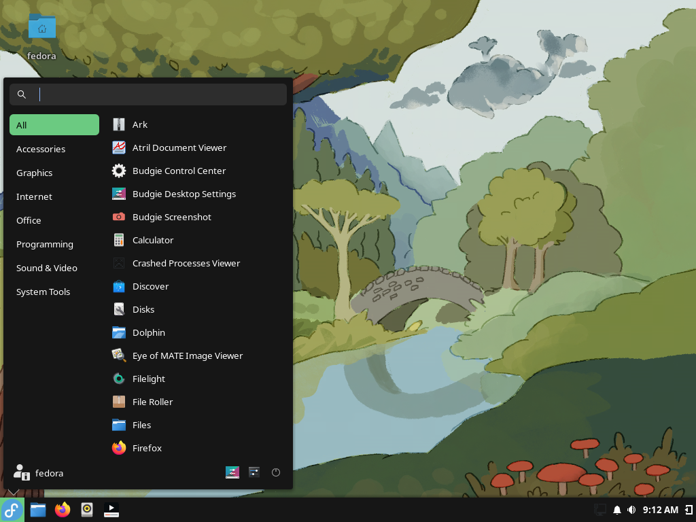Open File Roller archive manager icon
This screenshot has height=522, width=696.
tap(118, 402)
